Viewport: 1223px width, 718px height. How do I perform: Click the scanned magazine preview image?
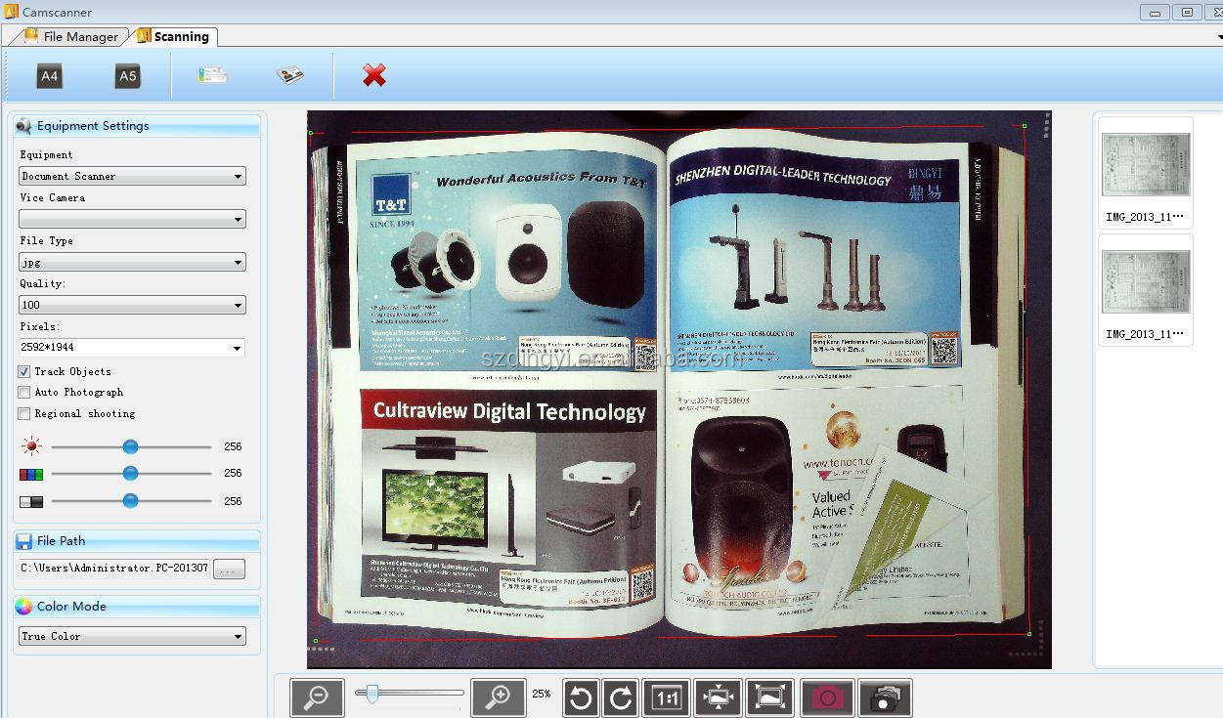click(679, 390)
